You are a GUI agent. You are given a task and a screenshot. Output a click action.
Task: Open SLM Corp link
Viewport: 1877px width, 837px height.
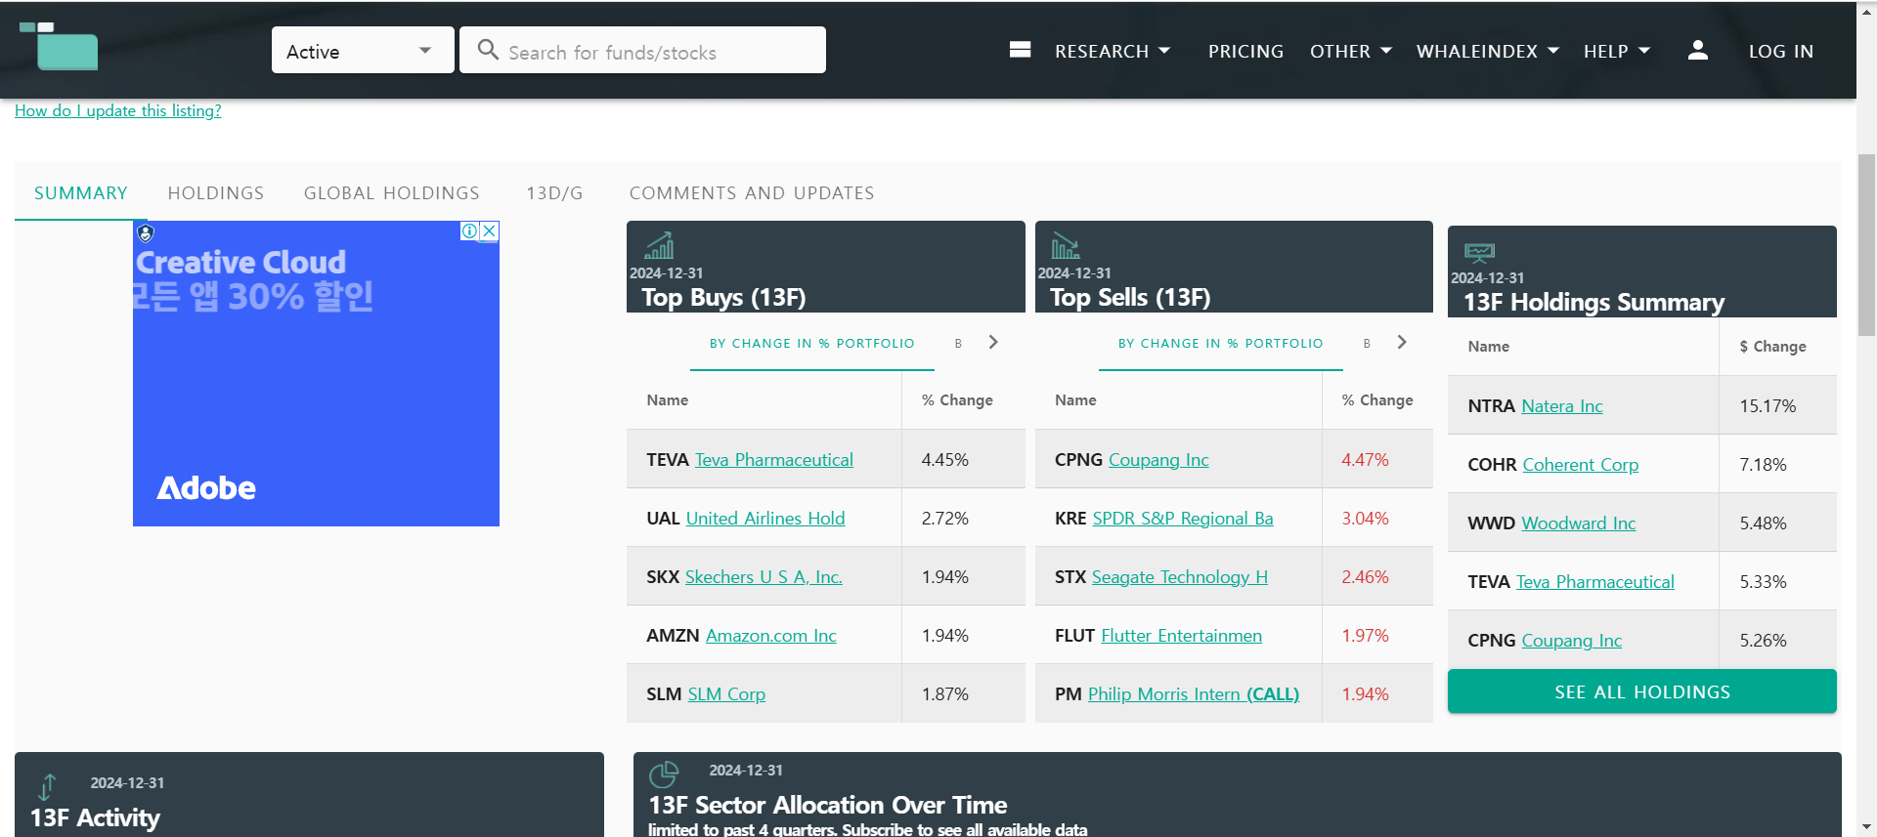[726, 693]
